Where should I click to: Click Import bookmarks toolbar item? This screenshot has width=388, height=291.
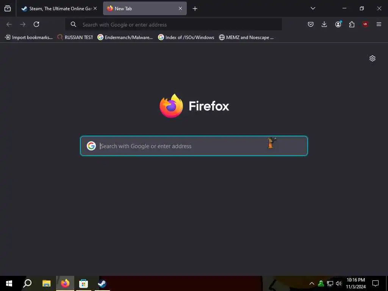[29, 38]
